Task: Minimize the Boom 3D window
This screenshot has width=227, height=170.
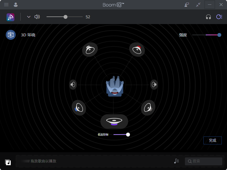Action: pyautogui.click(x=209, y=5)
